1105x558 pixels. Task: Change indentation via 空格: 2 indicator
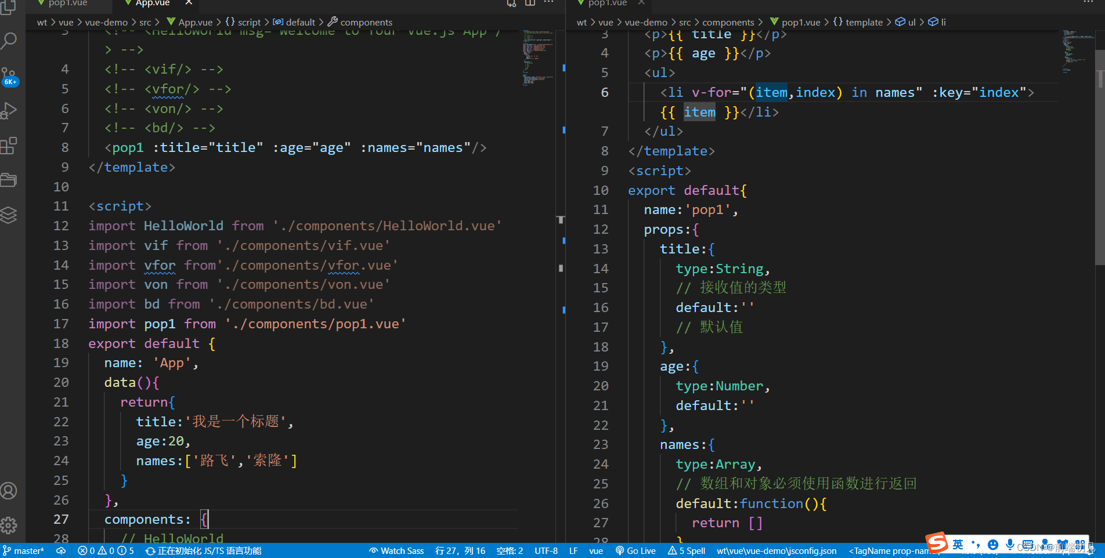510,550
